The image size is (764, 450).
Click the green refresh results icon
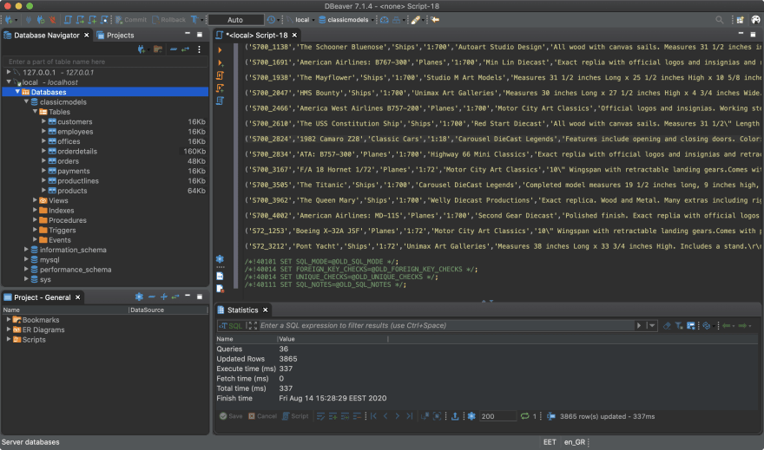click(524, 416)
